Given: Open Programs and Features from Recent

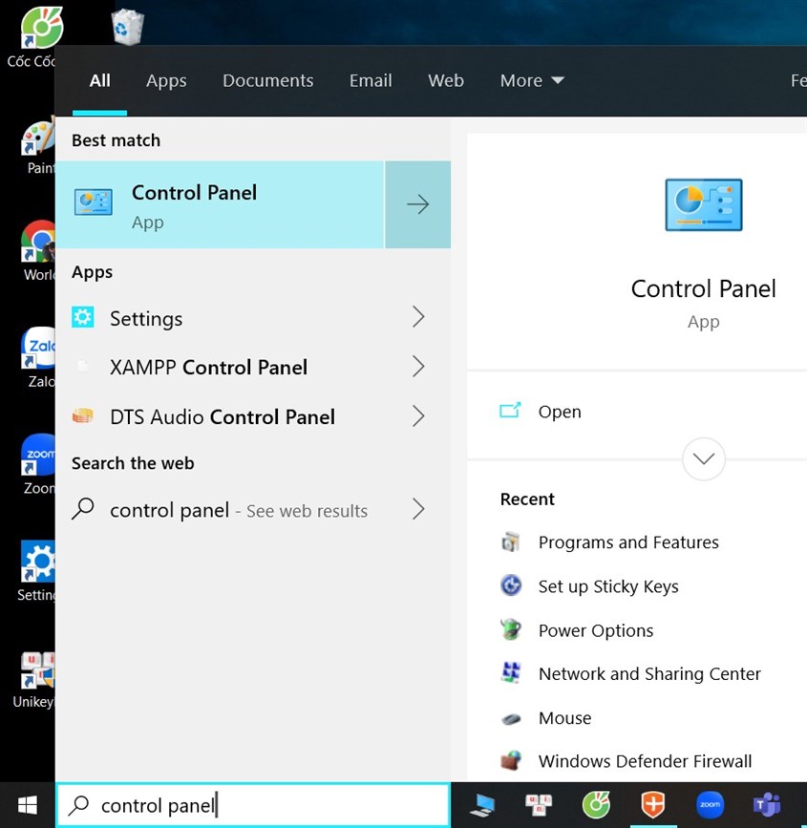Looking at the screenshot, I should (628, 542).
